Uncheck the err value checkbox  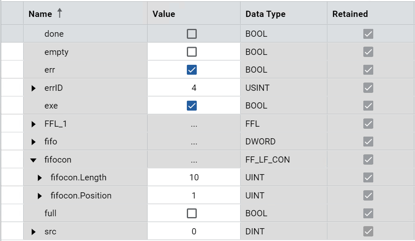coord(192,70)
